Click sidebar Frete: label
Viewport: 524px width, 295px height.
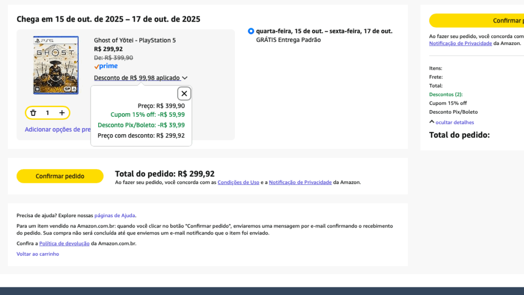click(x=436, y=77)
